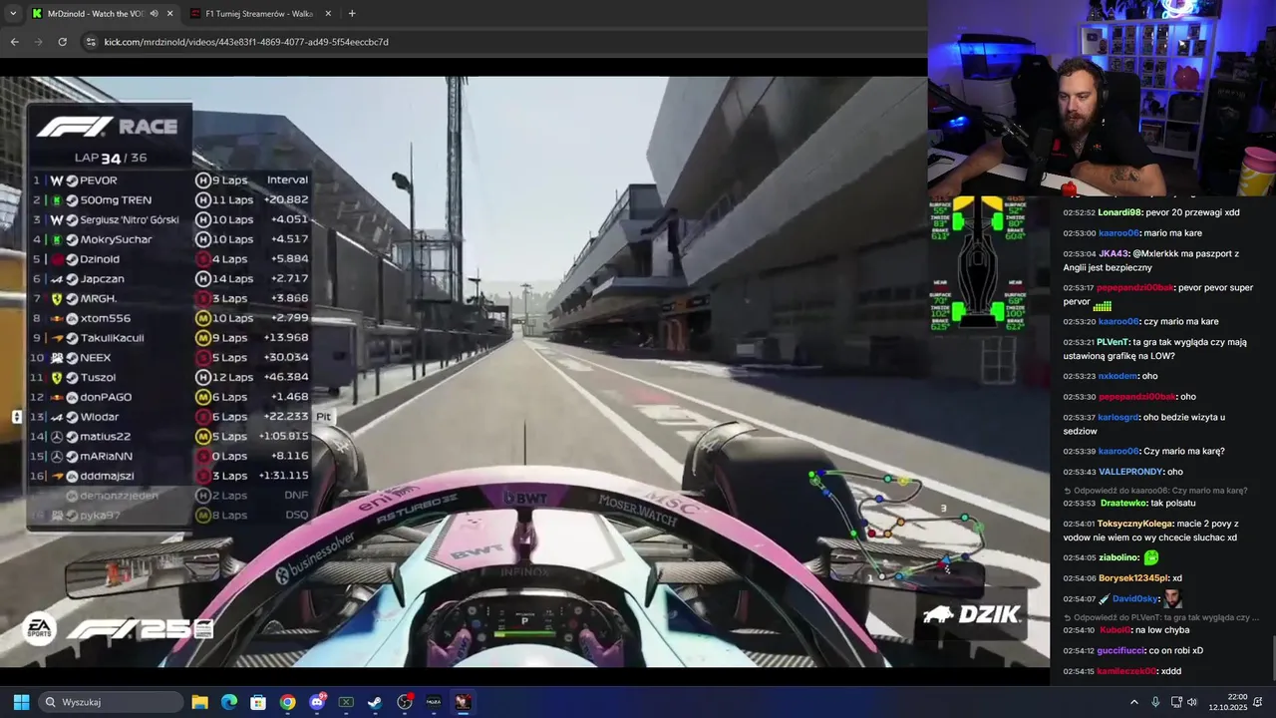The image size is (1276, 718).
Task: Click chat username Draatewko
Action: pos(1122,503)
